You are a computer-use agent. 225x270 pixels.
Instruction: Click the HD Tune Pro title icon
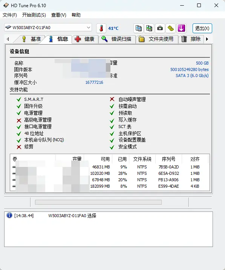[6, 5]
